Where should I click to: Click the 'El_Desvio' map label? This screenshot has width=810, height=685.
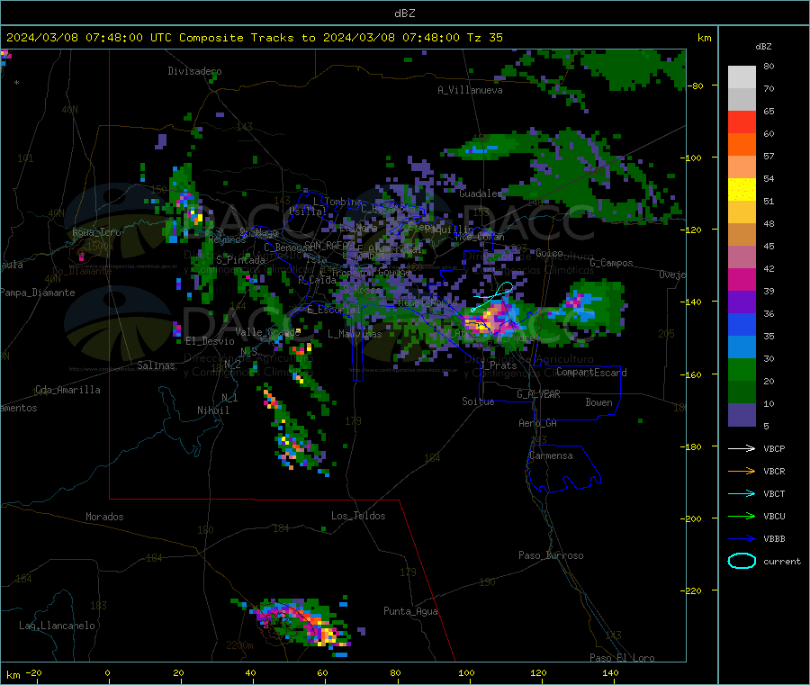(x=210, y=341)
